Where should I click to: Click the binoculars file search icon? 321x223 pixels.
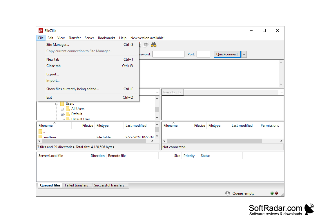pyautogui.click(x=153, y=45)
